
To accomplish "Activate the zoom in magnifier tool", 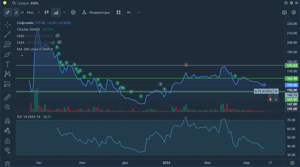I will pos(7,107).
